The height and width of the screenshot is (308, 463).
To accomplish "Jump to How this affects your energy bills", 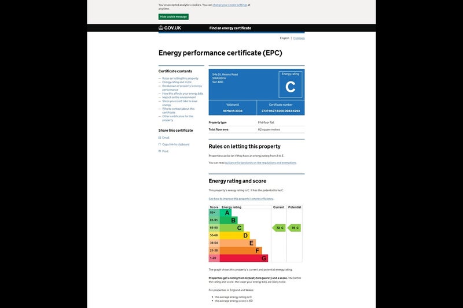I will 182,93.
